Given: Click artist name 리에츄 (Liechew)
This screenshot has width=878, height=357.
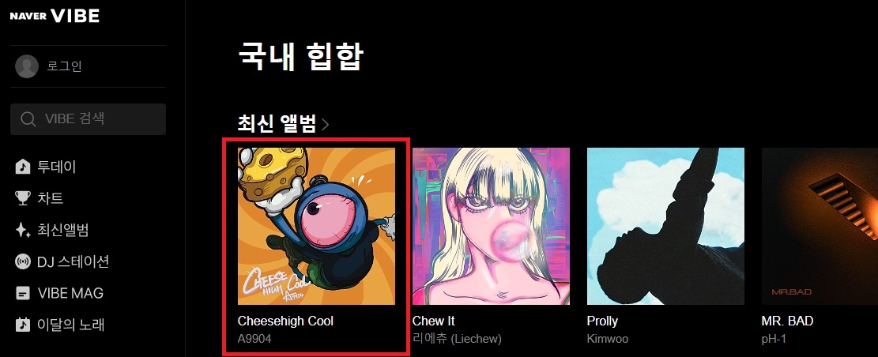Looking at the screenshot, I should click(x=457, y=339).
